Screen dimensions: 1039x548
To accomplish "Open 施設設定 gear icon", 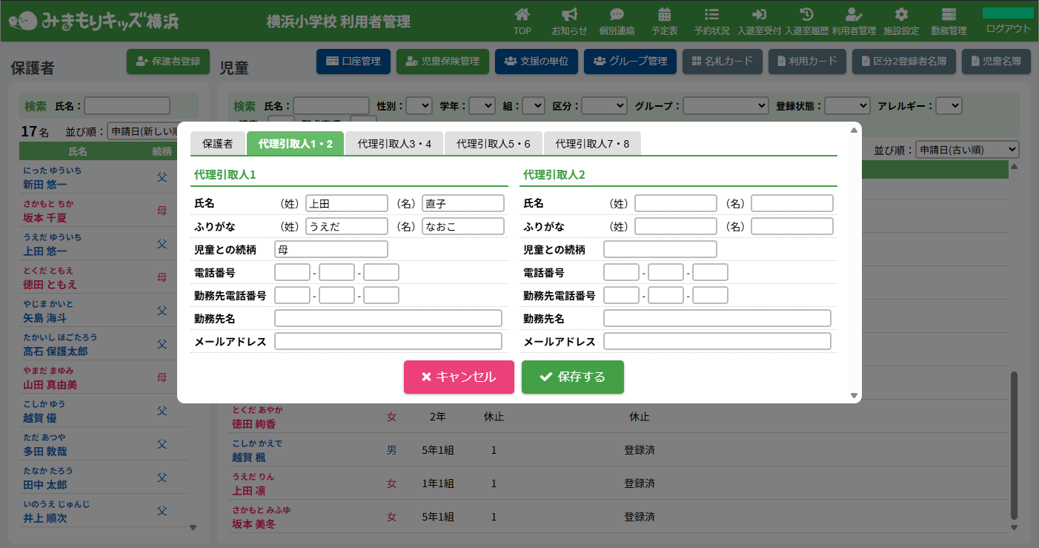I will [x=901, y=15].
